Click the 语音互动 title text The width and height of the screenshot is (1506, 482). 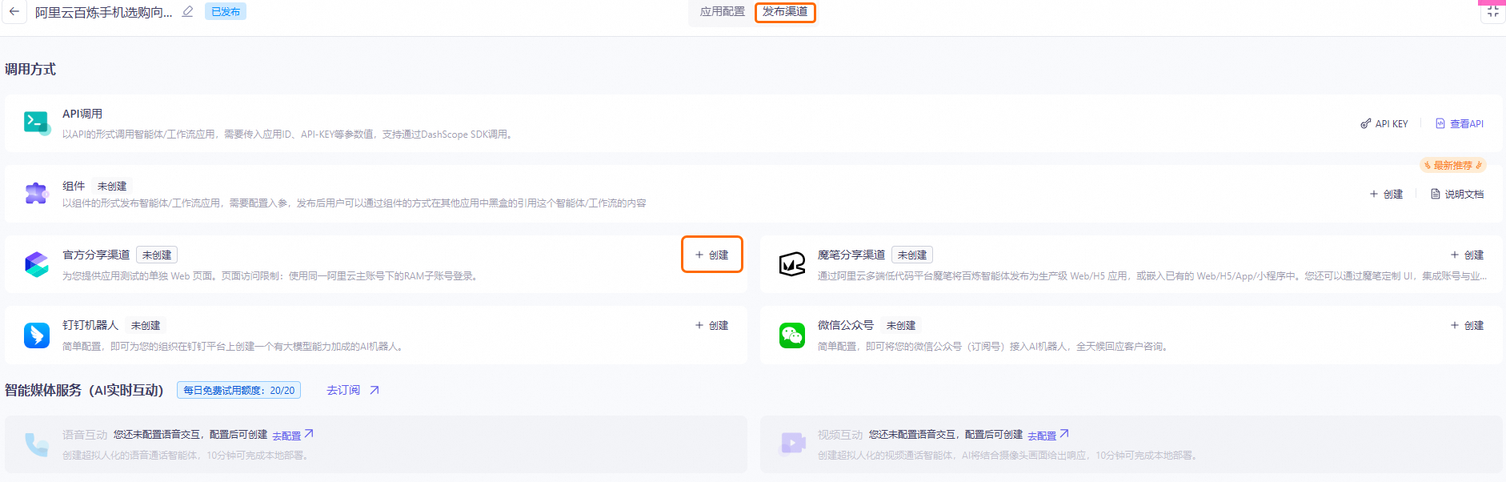tap(85, 435)
